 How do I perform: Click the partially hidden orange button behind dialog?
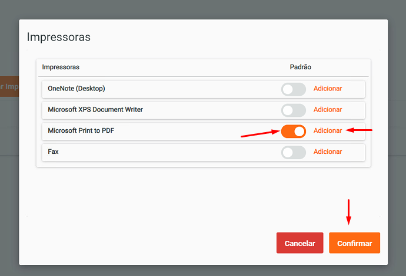pyautogui.click(x=9, y=86)
